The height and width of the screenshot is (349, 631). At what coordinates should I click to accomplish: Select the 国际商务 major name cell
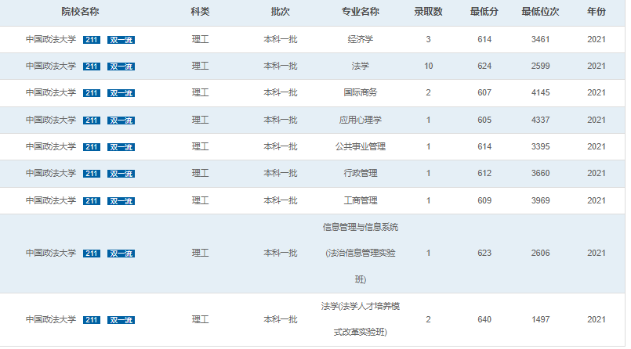[x=360, y=92]
